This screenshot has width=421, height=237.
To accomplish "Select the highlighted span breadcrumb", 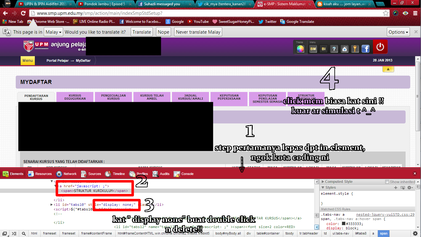I will pos(384,234).
